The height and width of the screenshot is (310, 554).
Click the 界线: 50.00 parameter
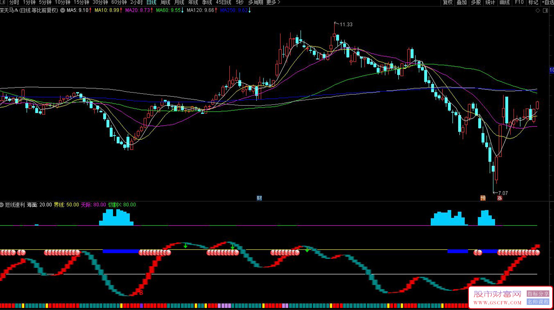click(x=66, y=205)
